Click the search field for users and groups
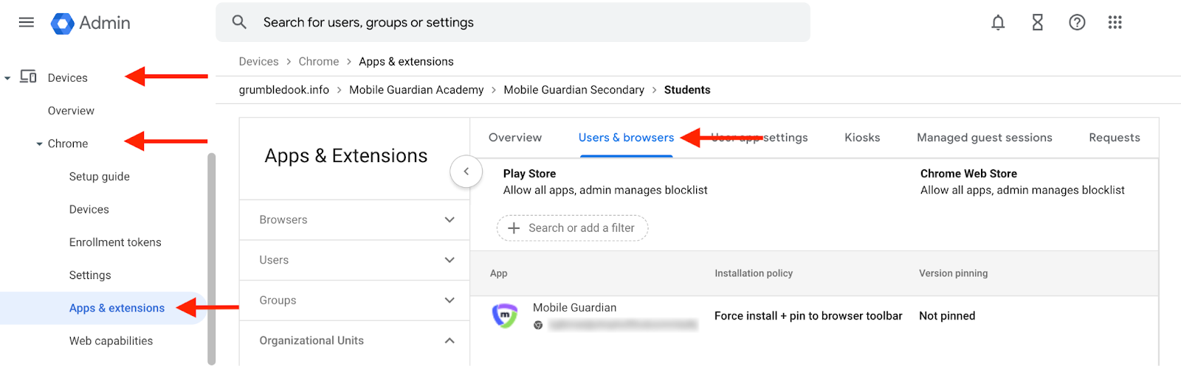Viewport: 1181px width, 366px height. point(517,23)
